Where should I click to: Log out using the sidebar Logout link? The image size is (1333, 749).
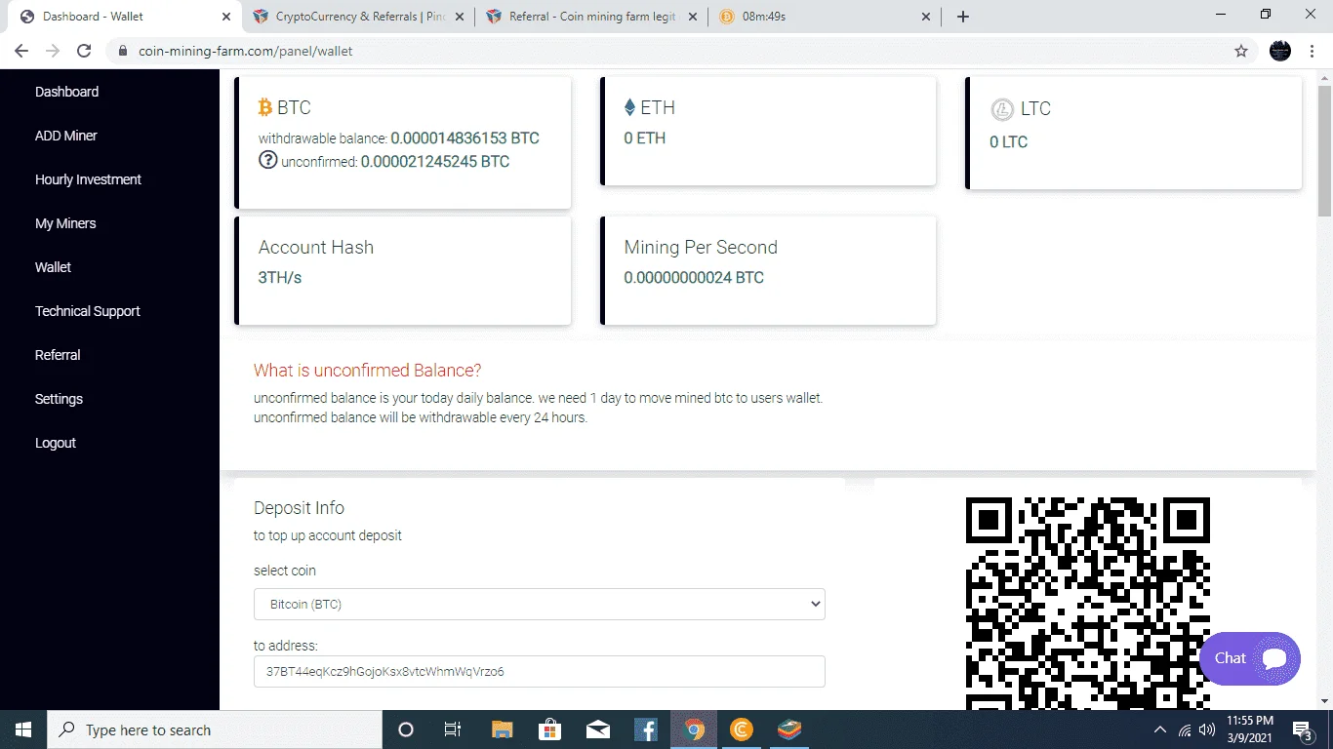[x=56, y=443]
